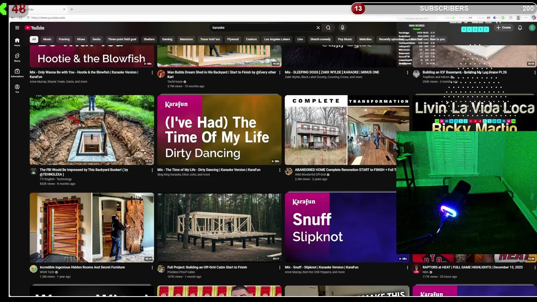Open options for Hootie & the Blowfish mix
Screen dimensions: 537x302
152,73
